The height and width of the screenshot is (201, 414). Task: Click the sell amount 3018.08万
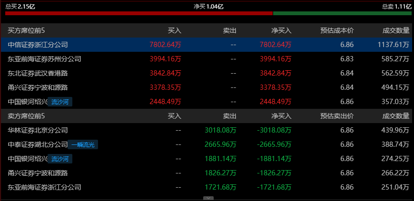220,130
